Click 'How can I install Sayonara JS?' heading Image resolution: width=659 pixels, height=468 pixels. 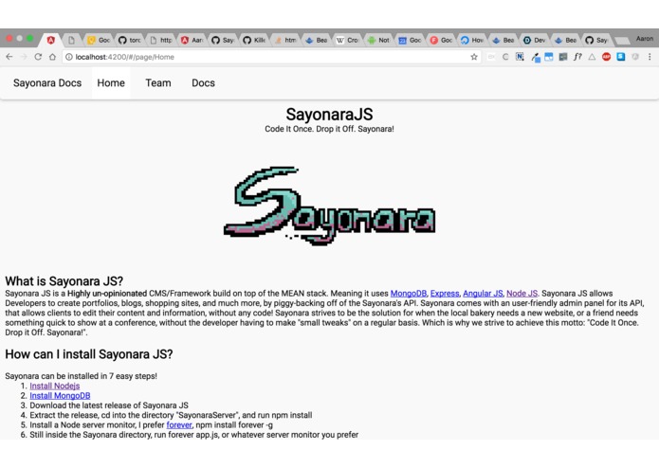[89, 354]
